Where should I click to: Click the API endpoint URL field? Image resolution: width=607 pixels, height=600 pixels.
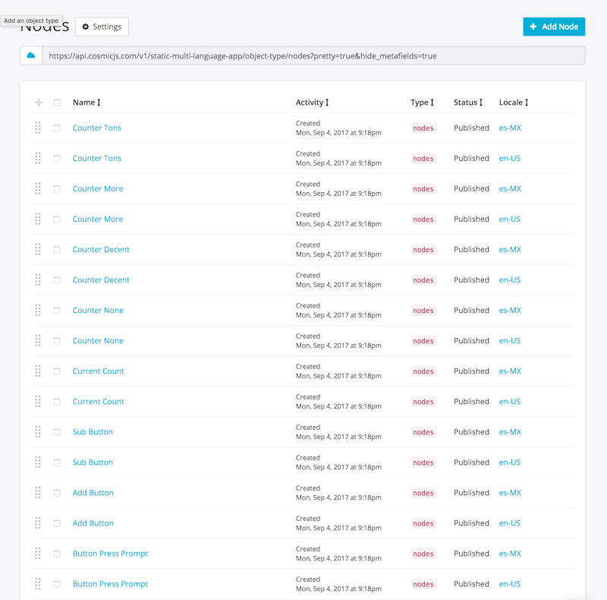(x=313, y=55)
